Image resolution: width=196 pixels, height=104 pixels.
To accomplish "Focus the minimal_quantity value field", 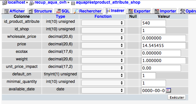I will pos(154,83).
